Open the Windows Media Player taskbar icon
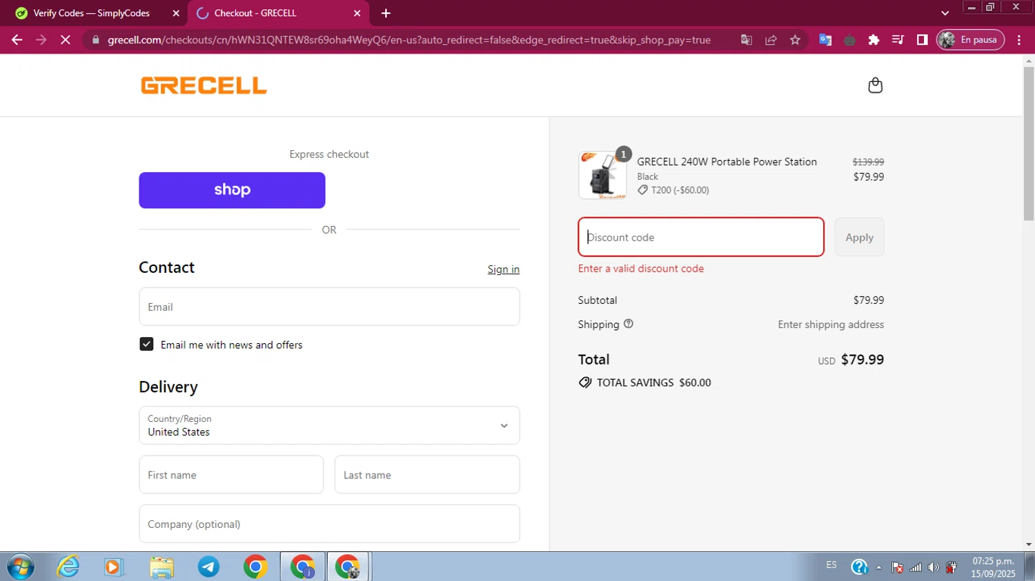Viewport: 1035px width, 581px height. click(113, 567)
